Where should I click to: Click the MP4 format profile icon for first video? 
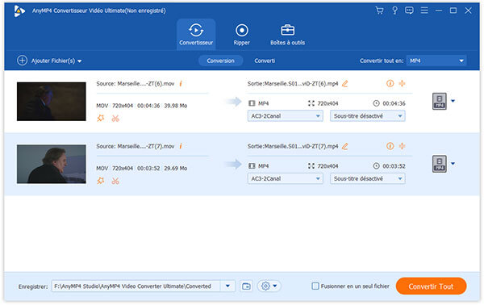(440, 101)
